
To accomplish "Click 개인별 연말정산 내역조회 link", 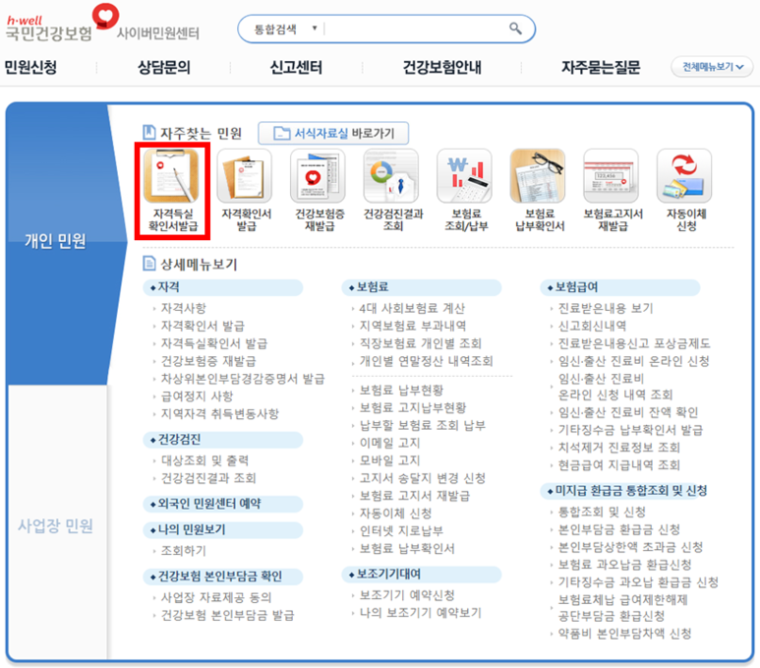I will tap(426, 361).
